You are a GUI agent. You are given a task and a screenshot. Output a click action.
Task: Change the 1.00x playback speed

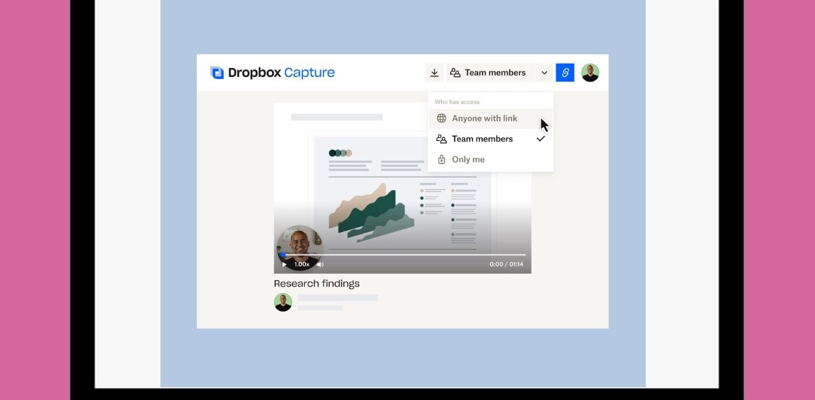tap(302, 265)
